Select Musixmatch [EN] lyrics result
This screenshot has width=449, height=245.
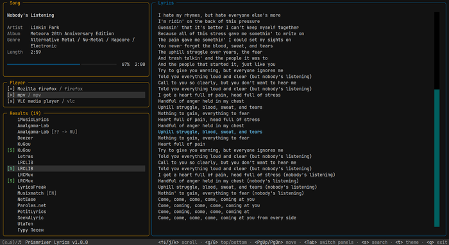pyautogui.click(x=37, y=193)
